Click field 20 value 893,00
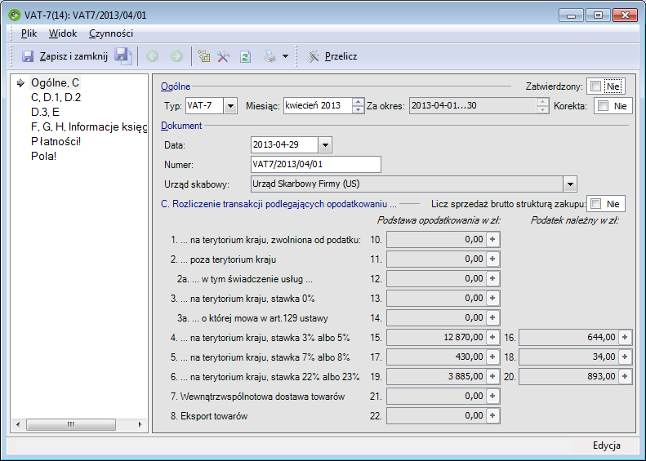The image size is (646, 461). (568, 376)
